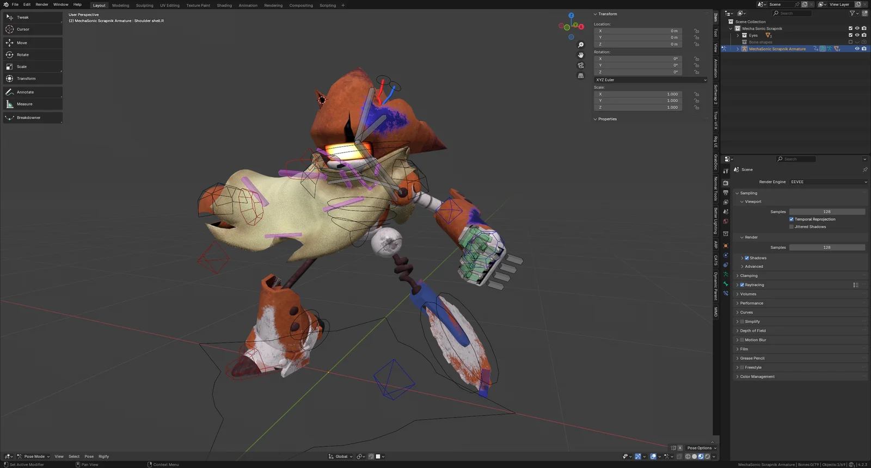Switch to the Animation workspace tab
Viewport: 871px width, 468px height.
[248, 5]
